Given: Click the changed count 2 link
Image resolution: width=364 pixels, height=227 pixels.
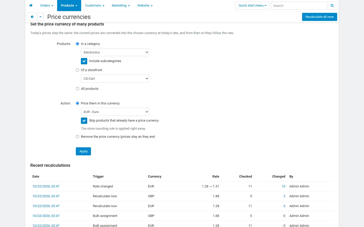Looking at the screenshot, I should pyautogui.click(x=284, y=196).
